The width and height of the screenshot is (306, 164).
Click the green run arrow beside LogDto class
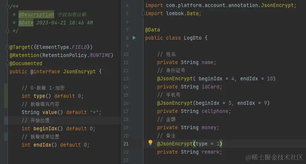click(x=134, y=38)
